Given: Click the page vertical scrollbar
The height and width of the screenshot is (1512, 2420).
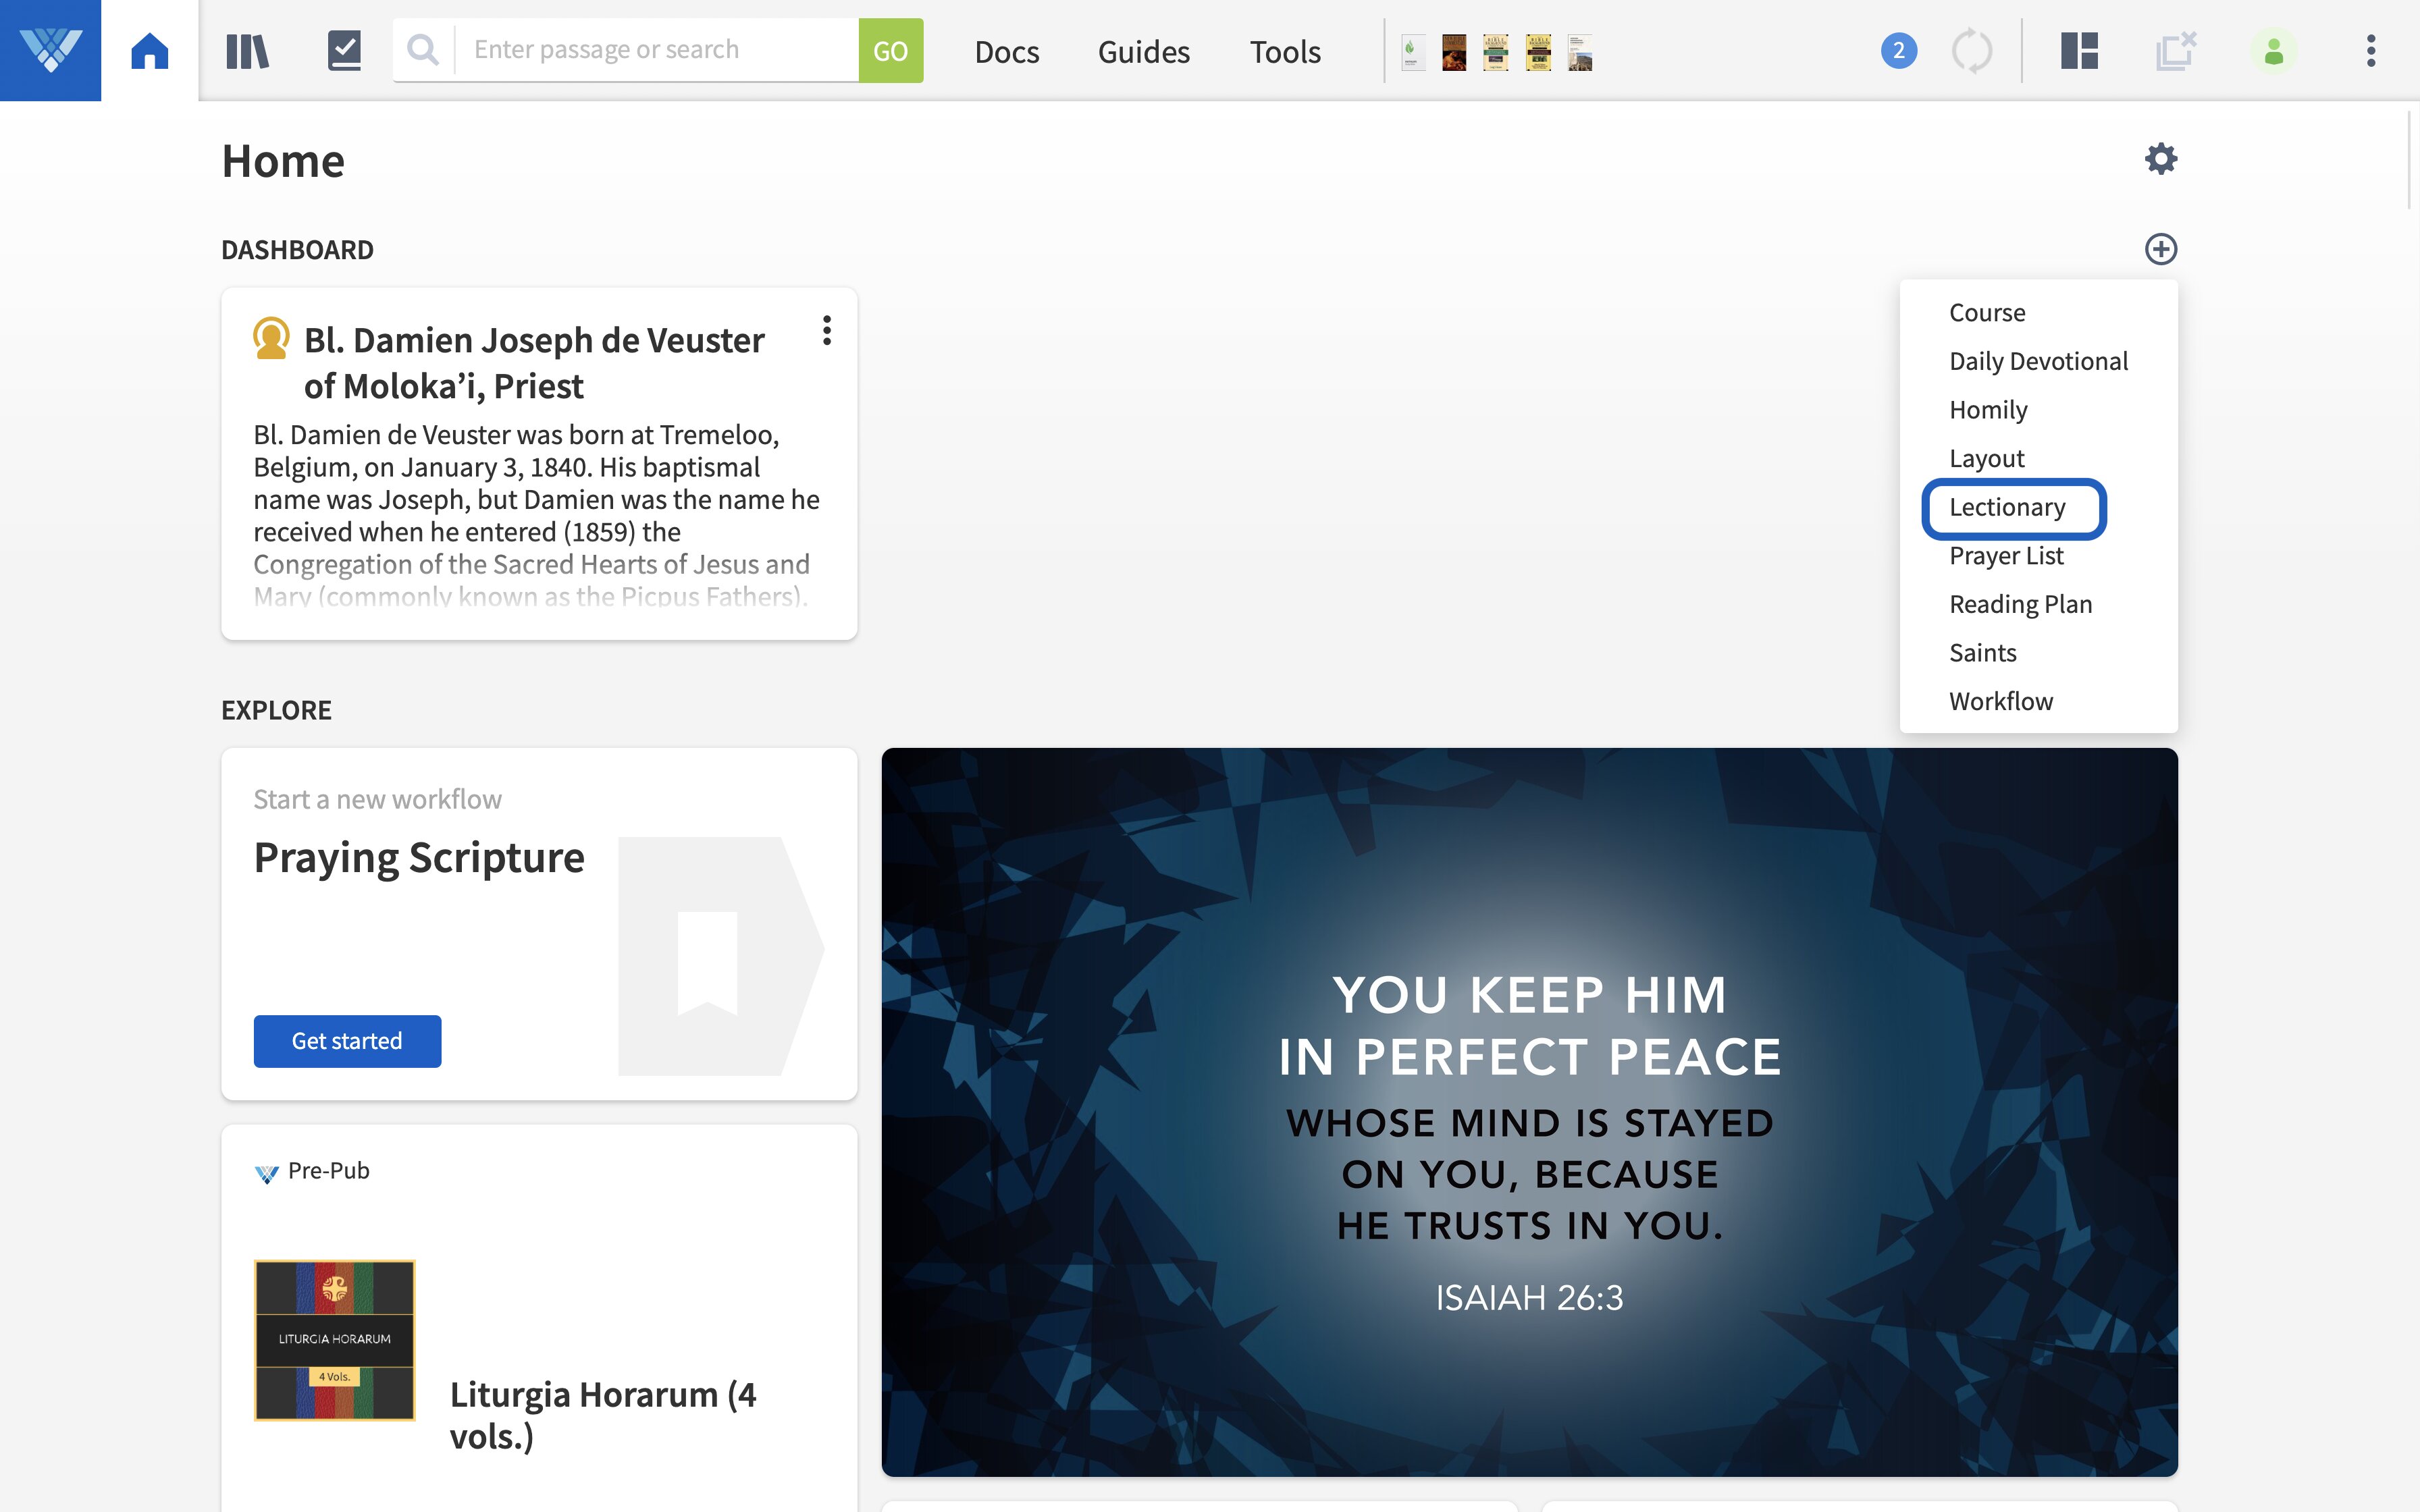Looking at the screenshot, I should [x=2410, y=160].
